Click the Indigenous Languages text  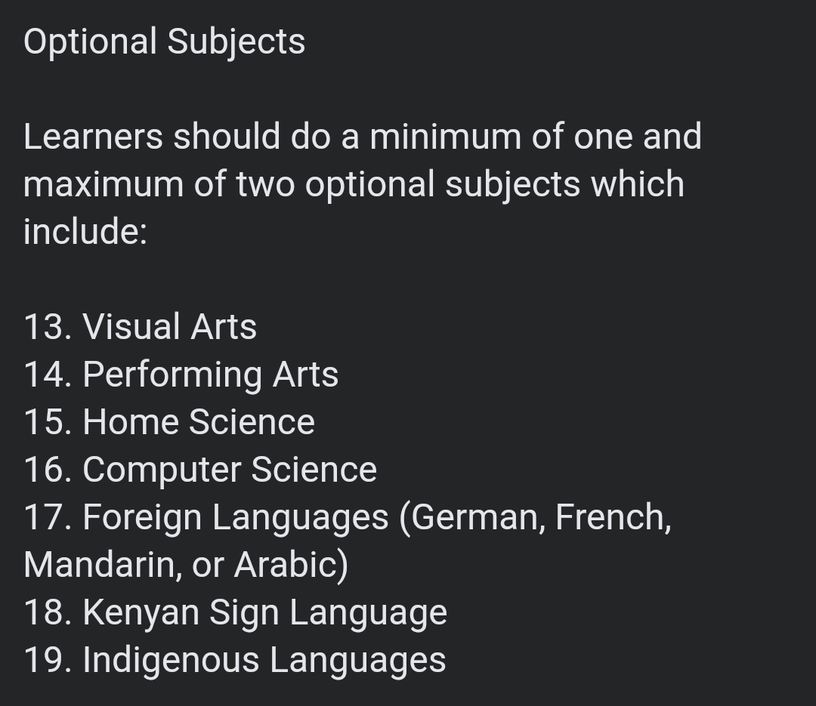tap(264, 660)
